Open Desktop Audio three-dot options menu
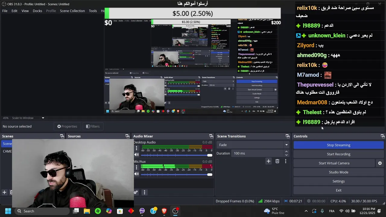The image size is (386, 217). point(136,148)
